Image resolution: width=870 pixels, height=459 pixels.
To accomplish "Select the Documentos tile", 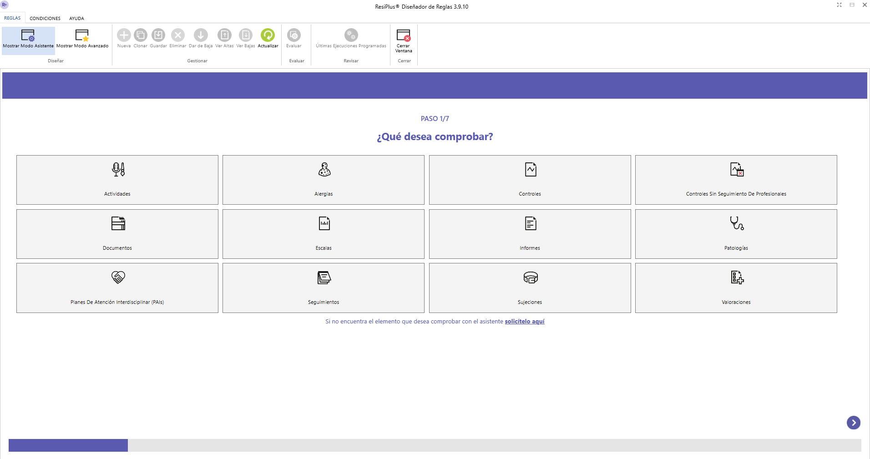I will [x=117, y=234].
